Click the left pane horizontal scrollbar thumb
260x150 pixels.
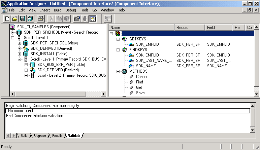tap(51, 94)
